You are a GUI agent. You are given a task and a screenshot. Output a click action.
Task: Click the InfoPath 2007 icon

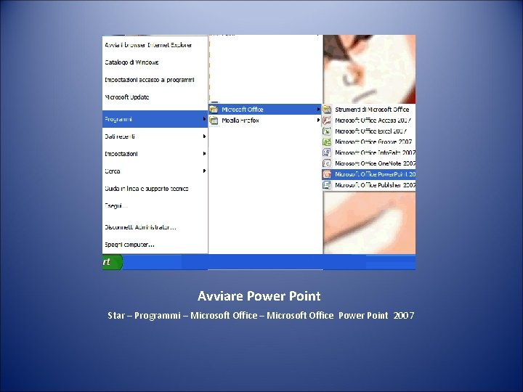[x=327, y=152]
